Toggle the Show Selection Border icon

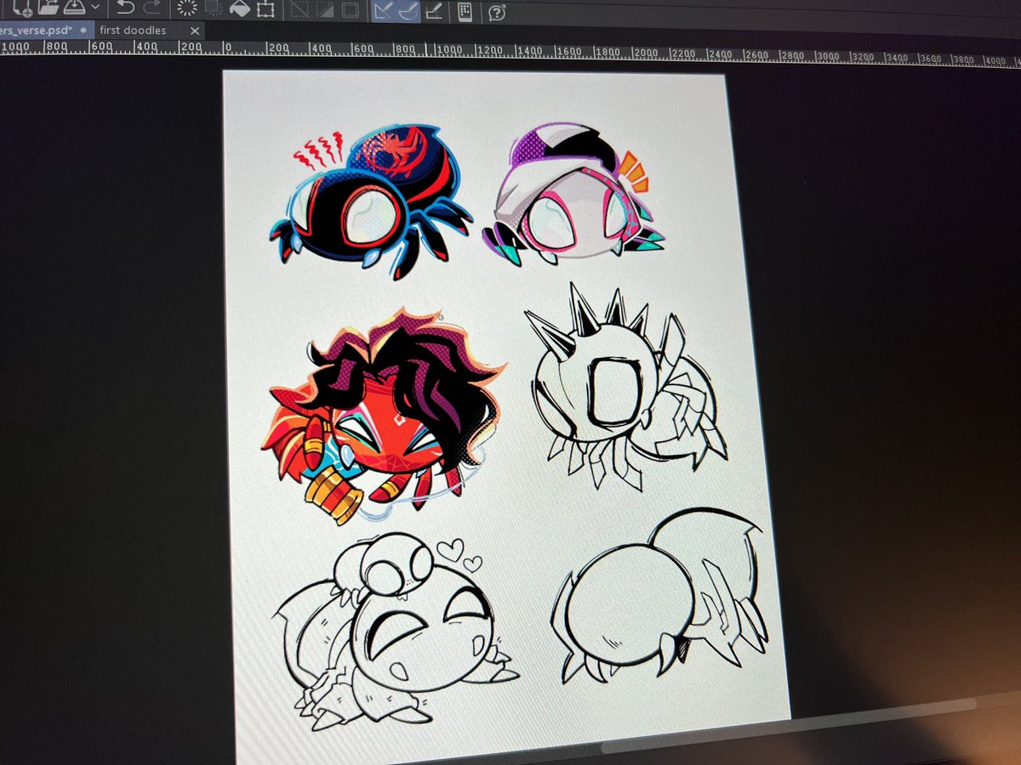pyautogui.click(x=350, y=11)
